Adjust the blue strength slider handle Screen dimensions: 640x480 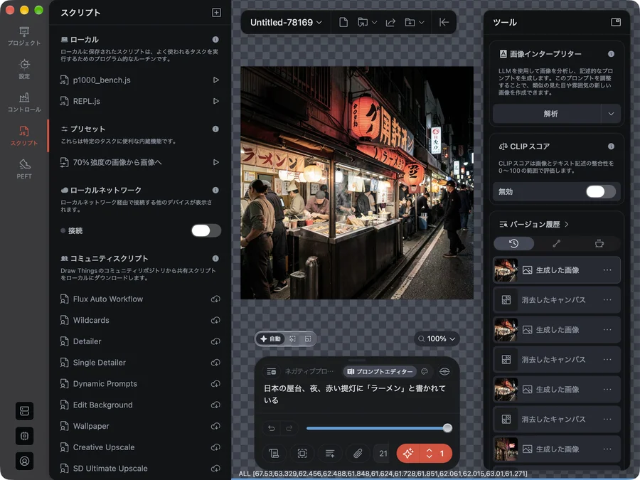[x=447, y=428]
